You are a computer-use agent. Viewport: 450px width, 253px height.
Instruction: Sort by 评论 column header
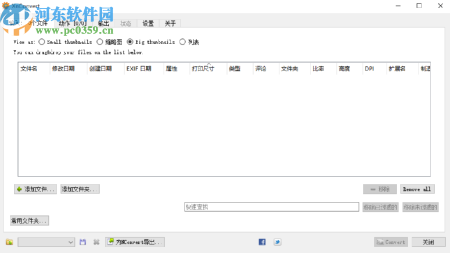point(266,69)
